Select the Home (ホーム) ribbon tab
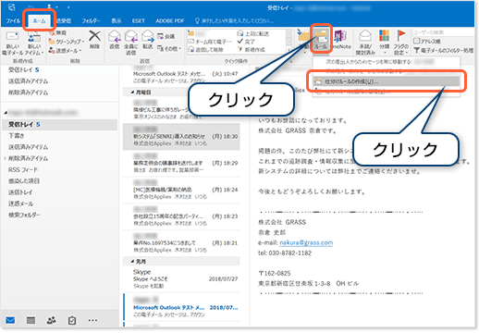Viewport: 479px width, 333px height. pyautogui.click(x=39, y=20)
